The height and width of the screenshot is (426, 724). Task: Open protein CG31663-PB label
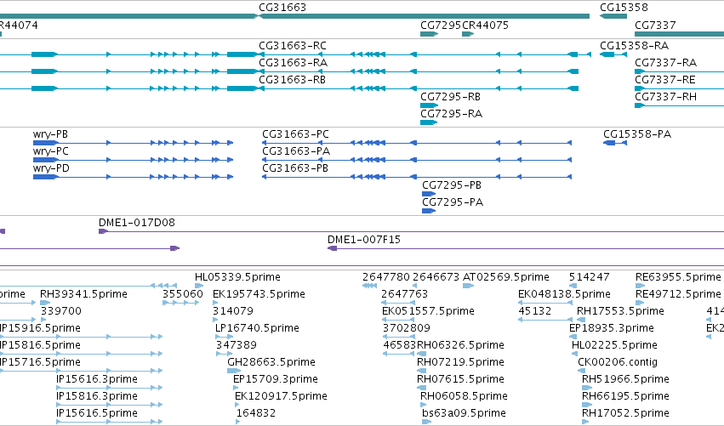click(295, 168)
